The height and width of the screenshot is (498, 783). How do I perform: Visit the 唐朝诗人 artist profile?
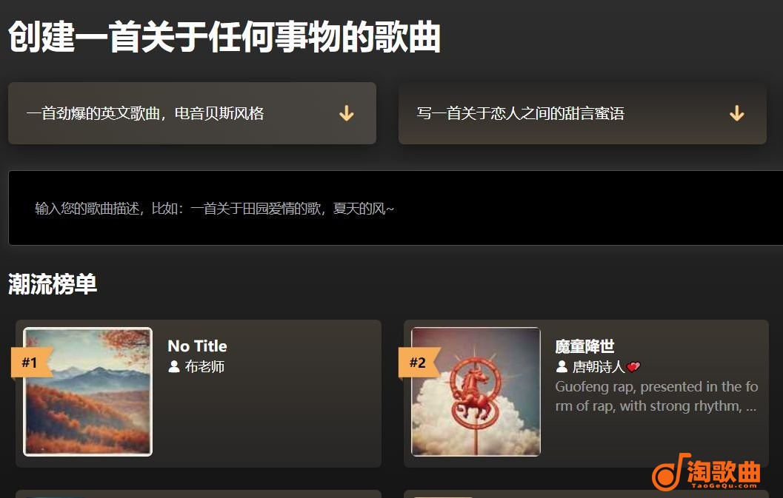[x=599, y=367]
